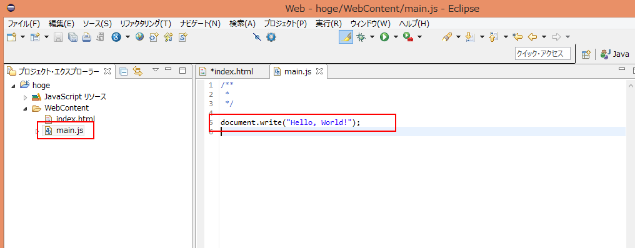Expand the JavaScript リソース tree node
The width and height of the screenshot is (635, 248).
point(25,97)
